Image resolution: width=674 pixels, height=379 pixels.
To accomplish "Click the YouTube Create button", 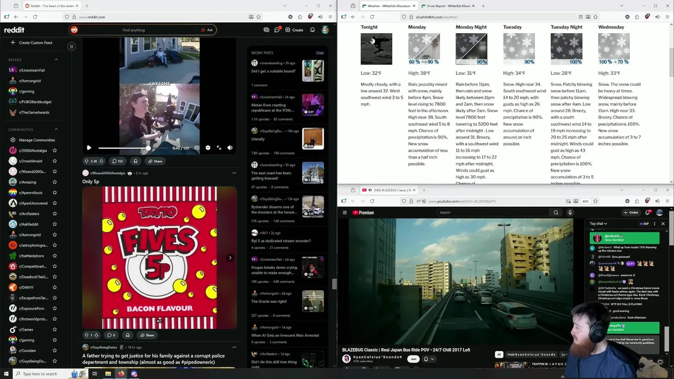I will coord(631,213).
